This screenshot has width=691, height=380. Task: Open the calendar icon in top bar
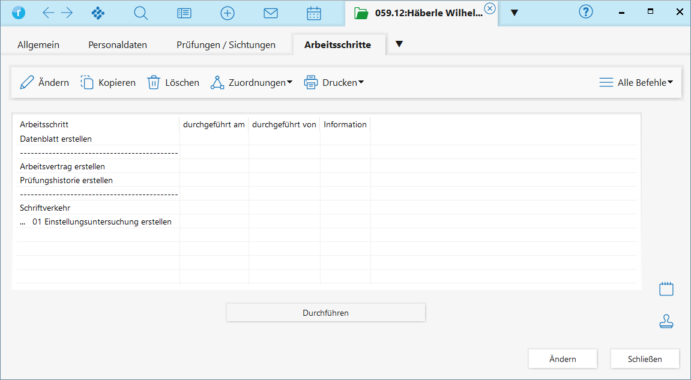[314, 13]
